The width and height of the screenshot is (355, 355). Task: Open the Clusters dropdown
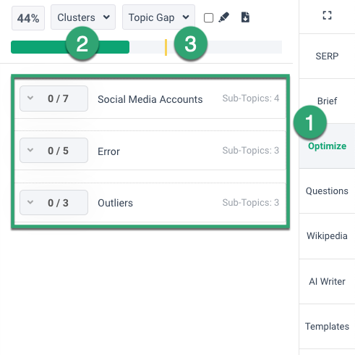83,17
